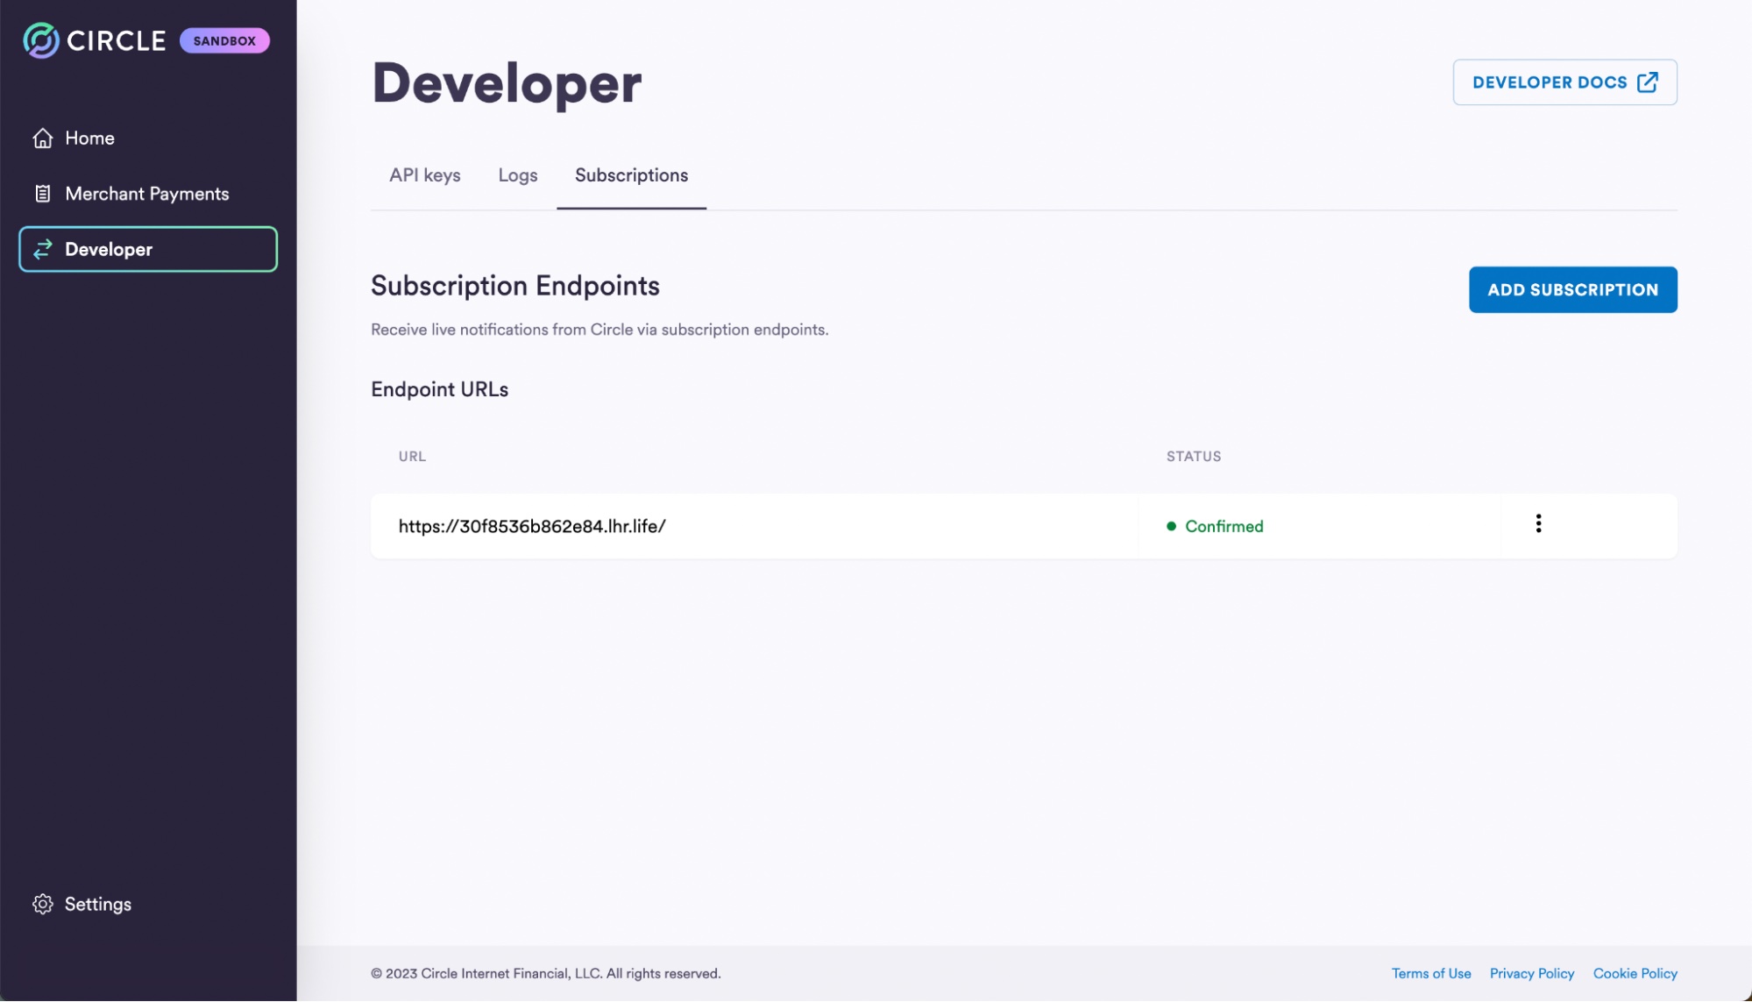Open the Terms of Use link
This screenshot has width=1752, height=1002.
click(x=1431, y=974)
